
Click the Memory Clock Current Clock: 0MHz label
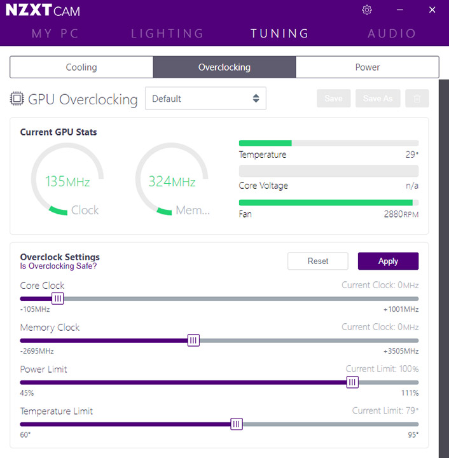[380, 327]
